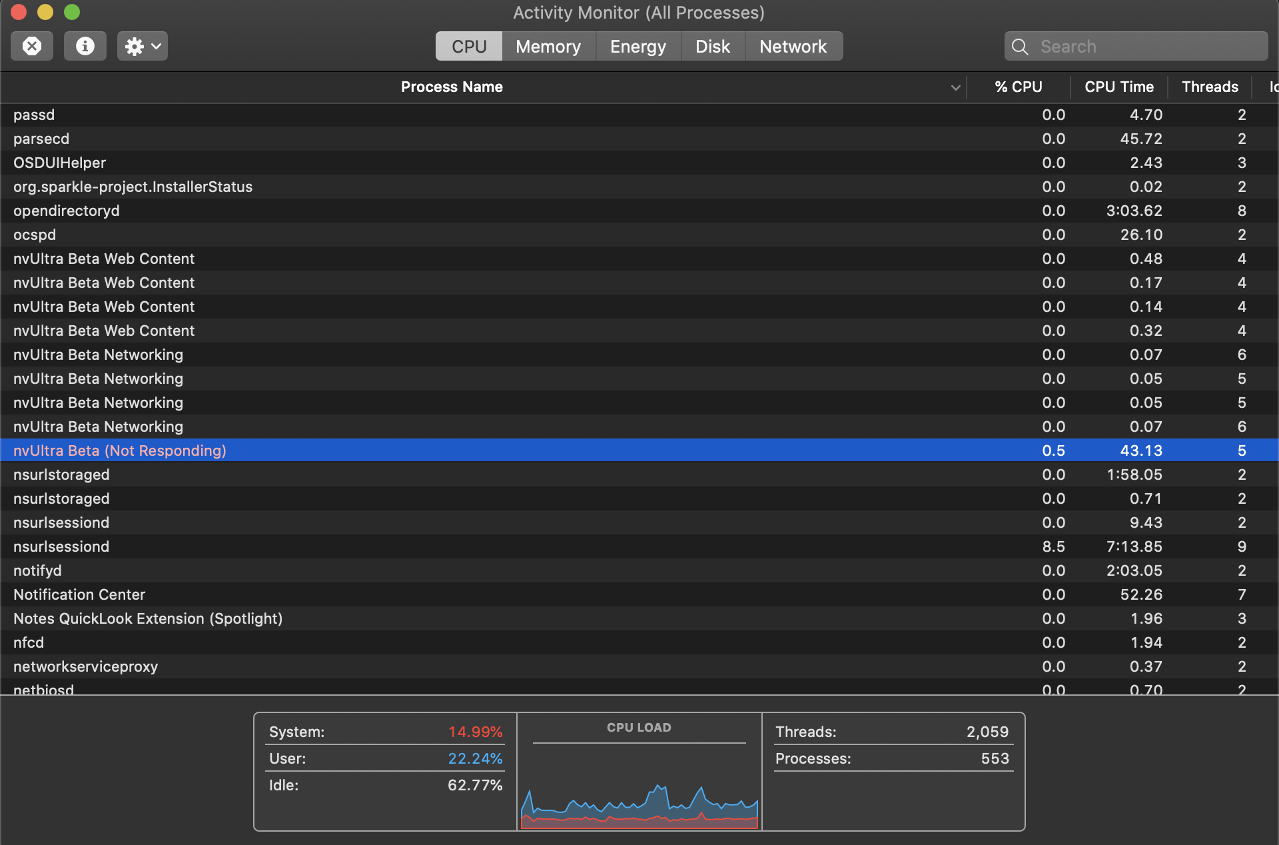
Task: Switch to the Energy tab
Action: (638, 47)
